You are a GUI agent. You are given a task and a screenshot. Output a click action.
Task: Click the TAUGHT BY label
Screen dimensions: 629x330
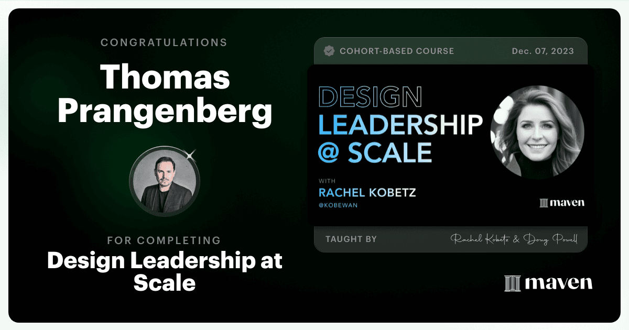click(x=351, y=239)
